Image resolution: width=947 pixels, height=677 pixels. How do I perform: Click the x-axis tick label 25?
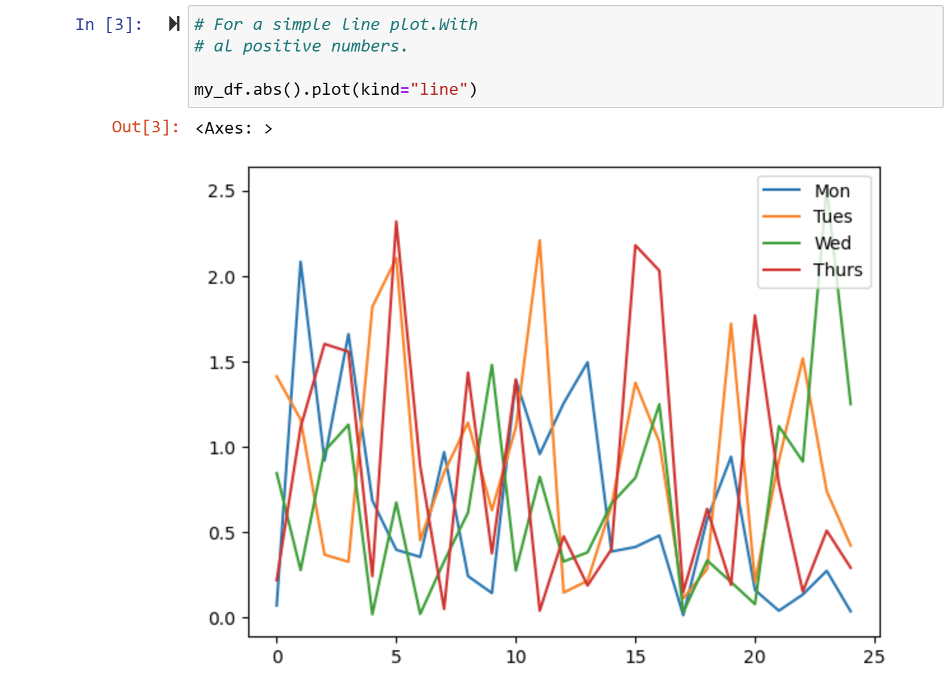[x=874, y=657]
